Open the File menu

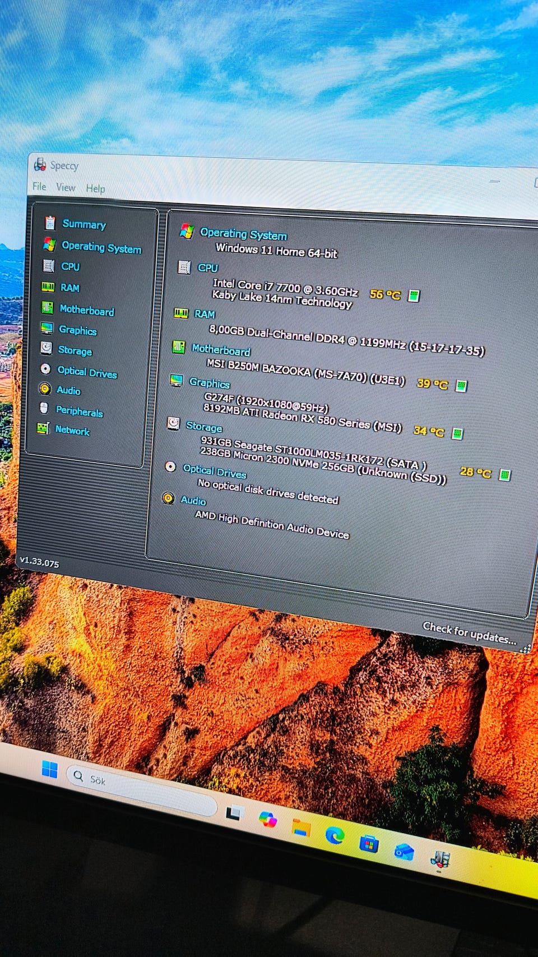pos(39,186)
